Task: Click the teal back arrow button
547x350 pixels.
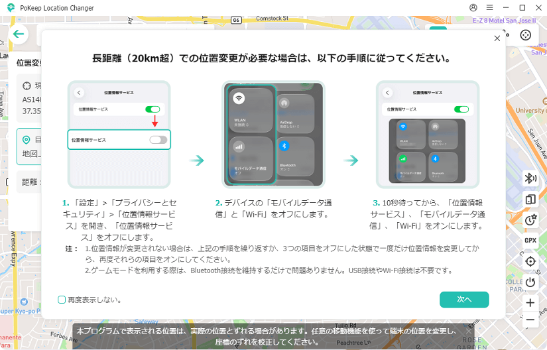Action: [19, 34]
